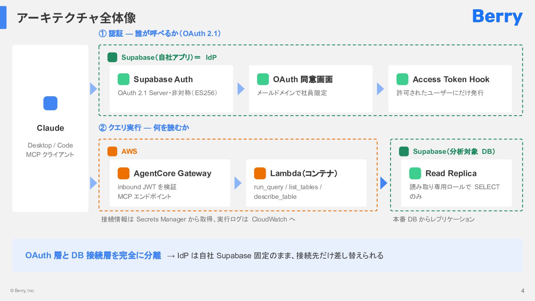Click the Claude label text
This screenshot has width=535, height=301.
point(51,128)
